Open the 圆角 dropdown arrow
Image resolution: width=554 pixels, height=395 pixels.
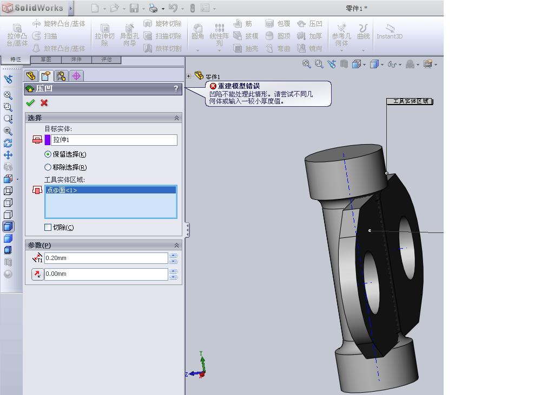(197, 50)
